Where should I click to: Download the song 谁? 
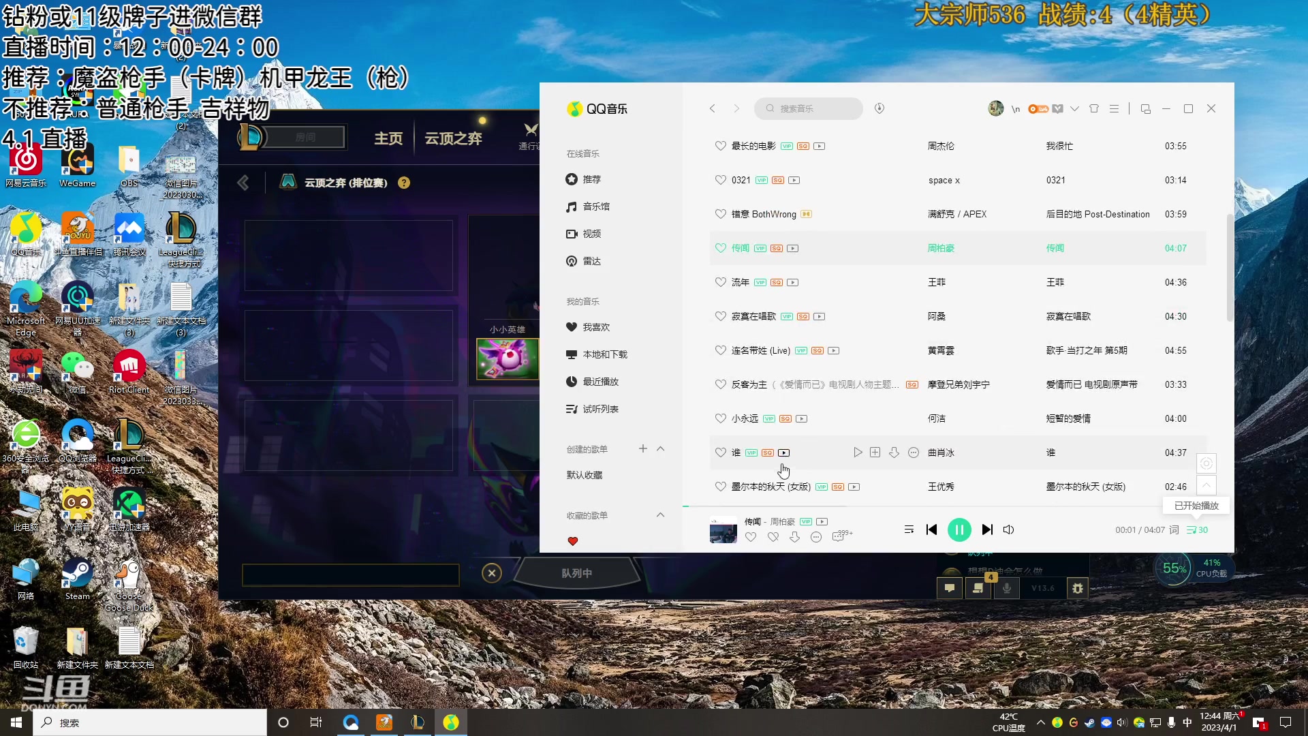tap(894, 453)
